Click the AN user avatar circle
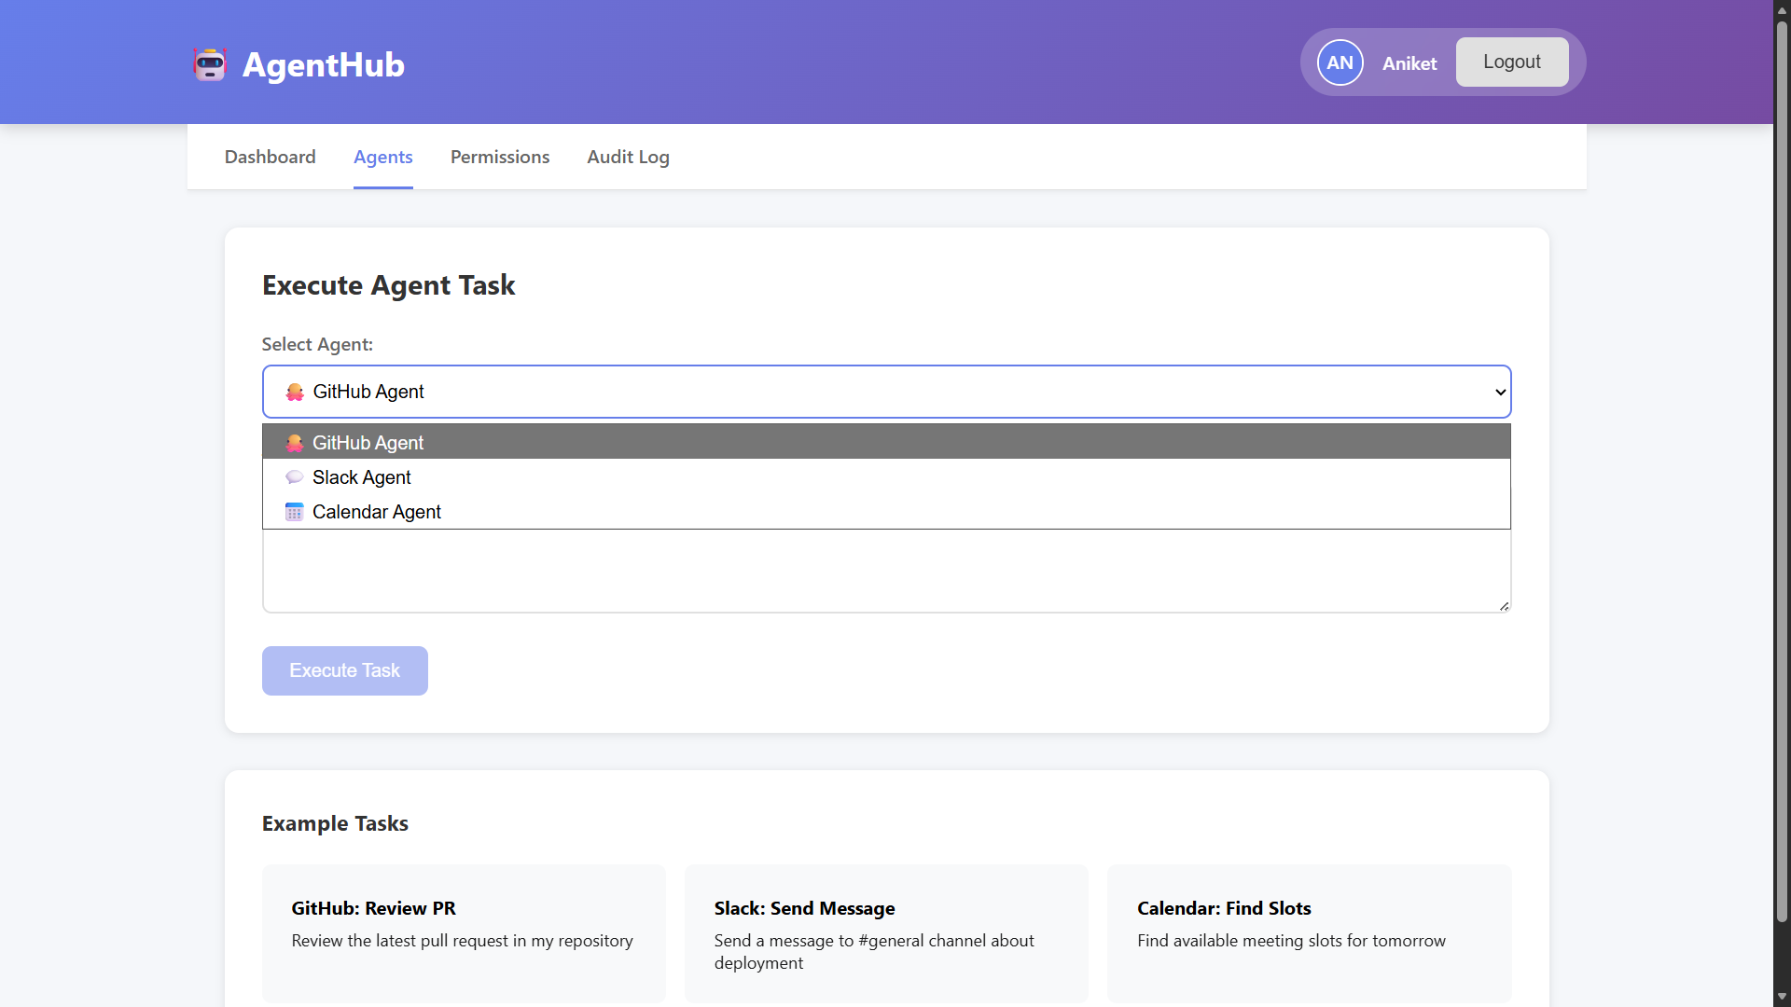 (1340, 62)
